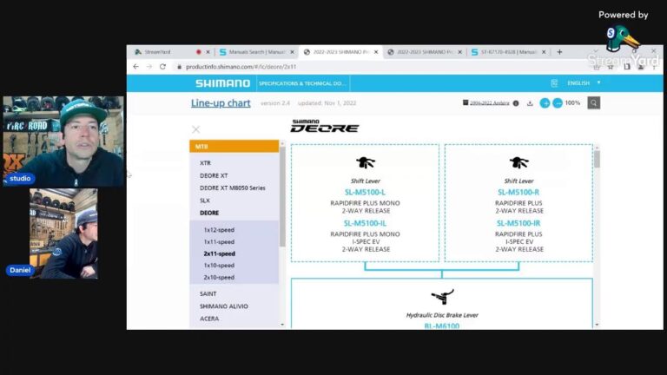Viewport: 667px width, 375px height.
Task: Click the browser forward arrow
Action: pyautogui.click(x=149, y=66)
